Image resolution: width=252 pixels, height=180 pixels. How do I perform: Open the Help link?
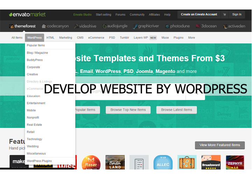point(167,15)
